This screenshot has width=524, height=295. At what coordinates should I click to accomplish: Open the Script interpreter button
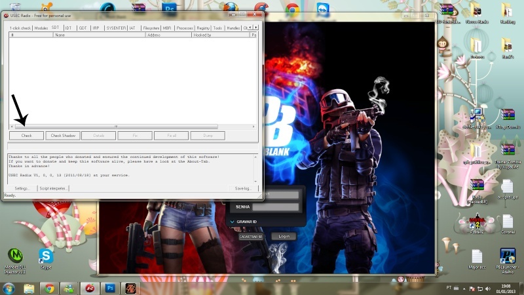tap(53, 188)
